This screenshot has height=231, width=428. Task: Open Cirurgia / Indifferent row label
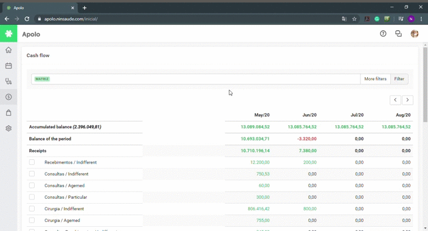point(64,209)
